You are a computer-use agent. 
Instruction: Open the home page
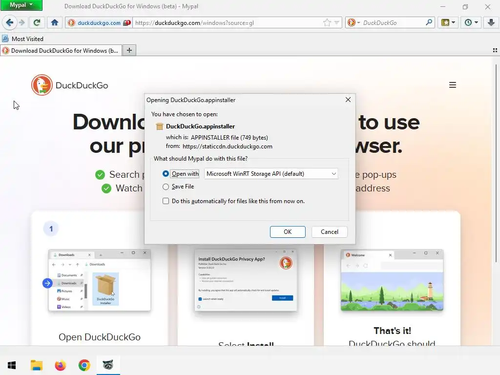[x=55, y=22]
